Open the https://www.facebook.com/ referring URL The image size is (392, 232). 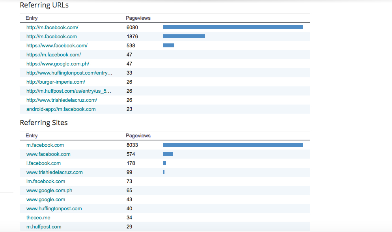pos(57,45)
